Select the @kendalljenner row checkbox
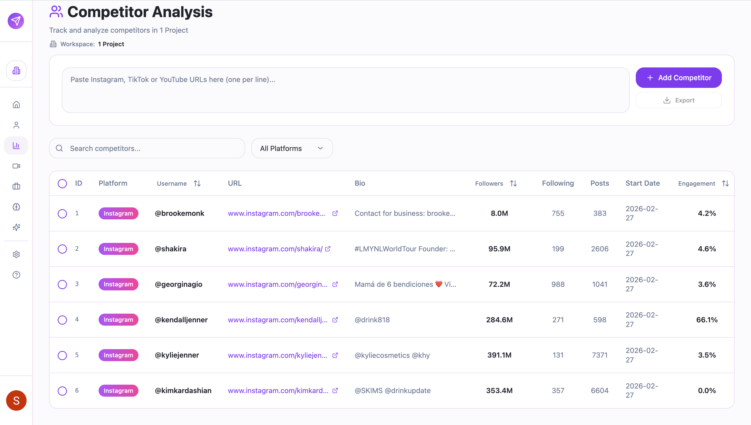 pos(62,320)
